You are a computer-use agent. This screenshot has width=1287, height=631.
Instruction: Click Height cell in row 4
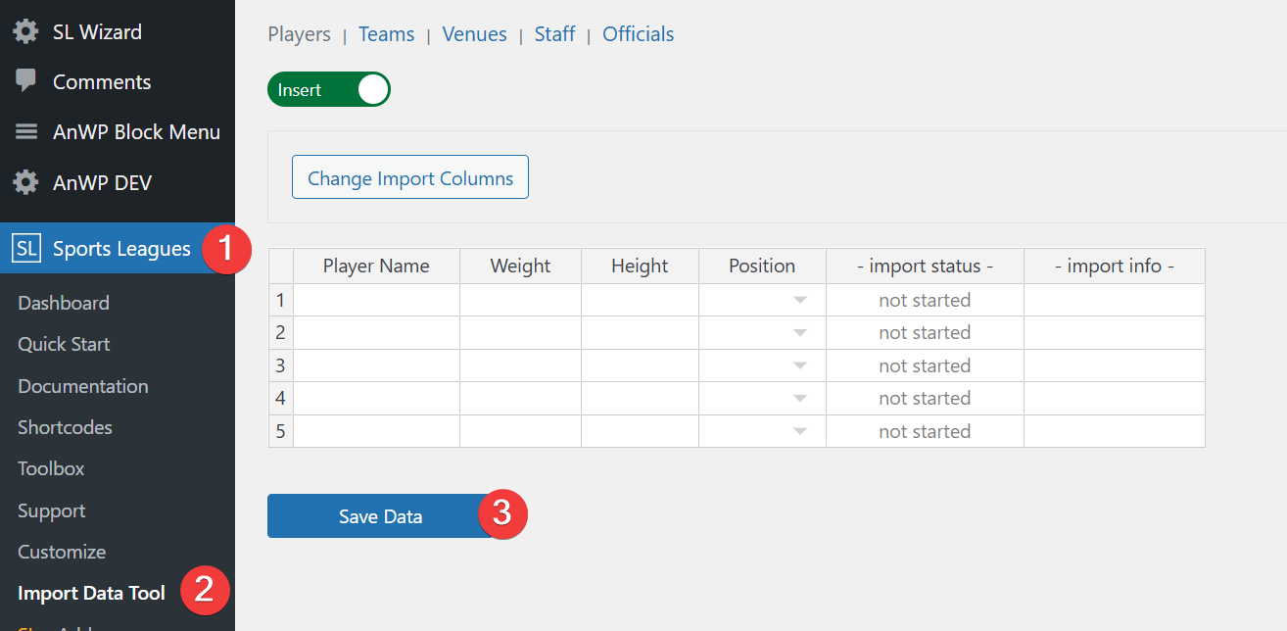tap(641, 399)
